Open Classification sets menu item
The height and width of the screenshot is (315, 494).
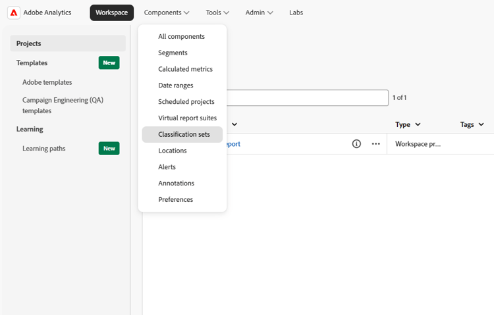point(182,134)
